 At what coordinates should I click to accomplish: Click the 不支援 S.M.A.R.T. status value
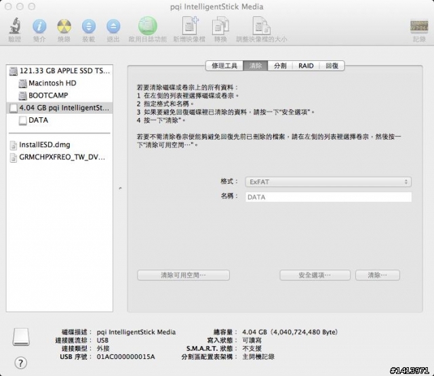pyautogui.click(x=252, y=349)
